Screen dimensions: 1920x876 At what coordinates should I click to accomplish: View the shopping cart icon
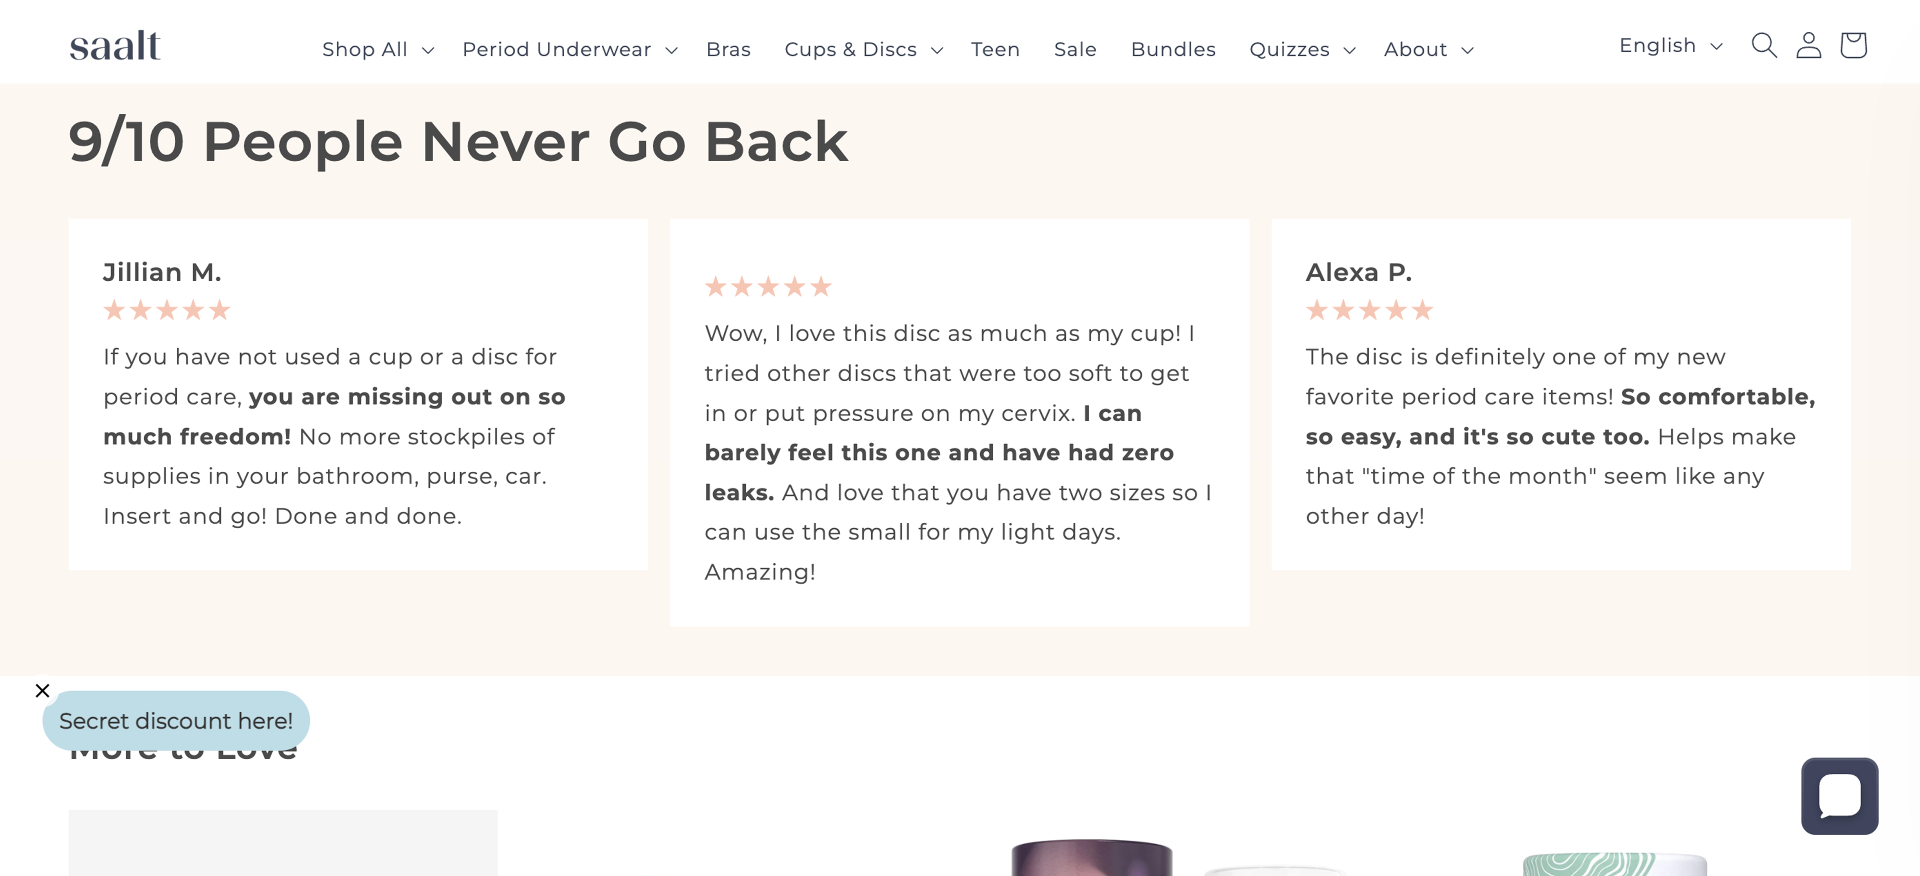(1853, 45)
